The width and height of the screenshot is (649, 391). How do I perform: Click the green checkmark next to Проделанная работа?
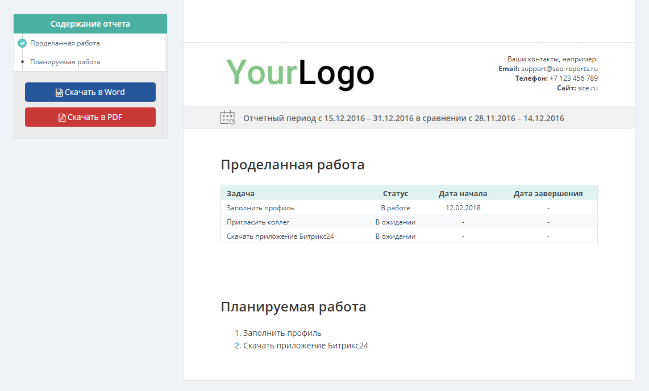22,43
